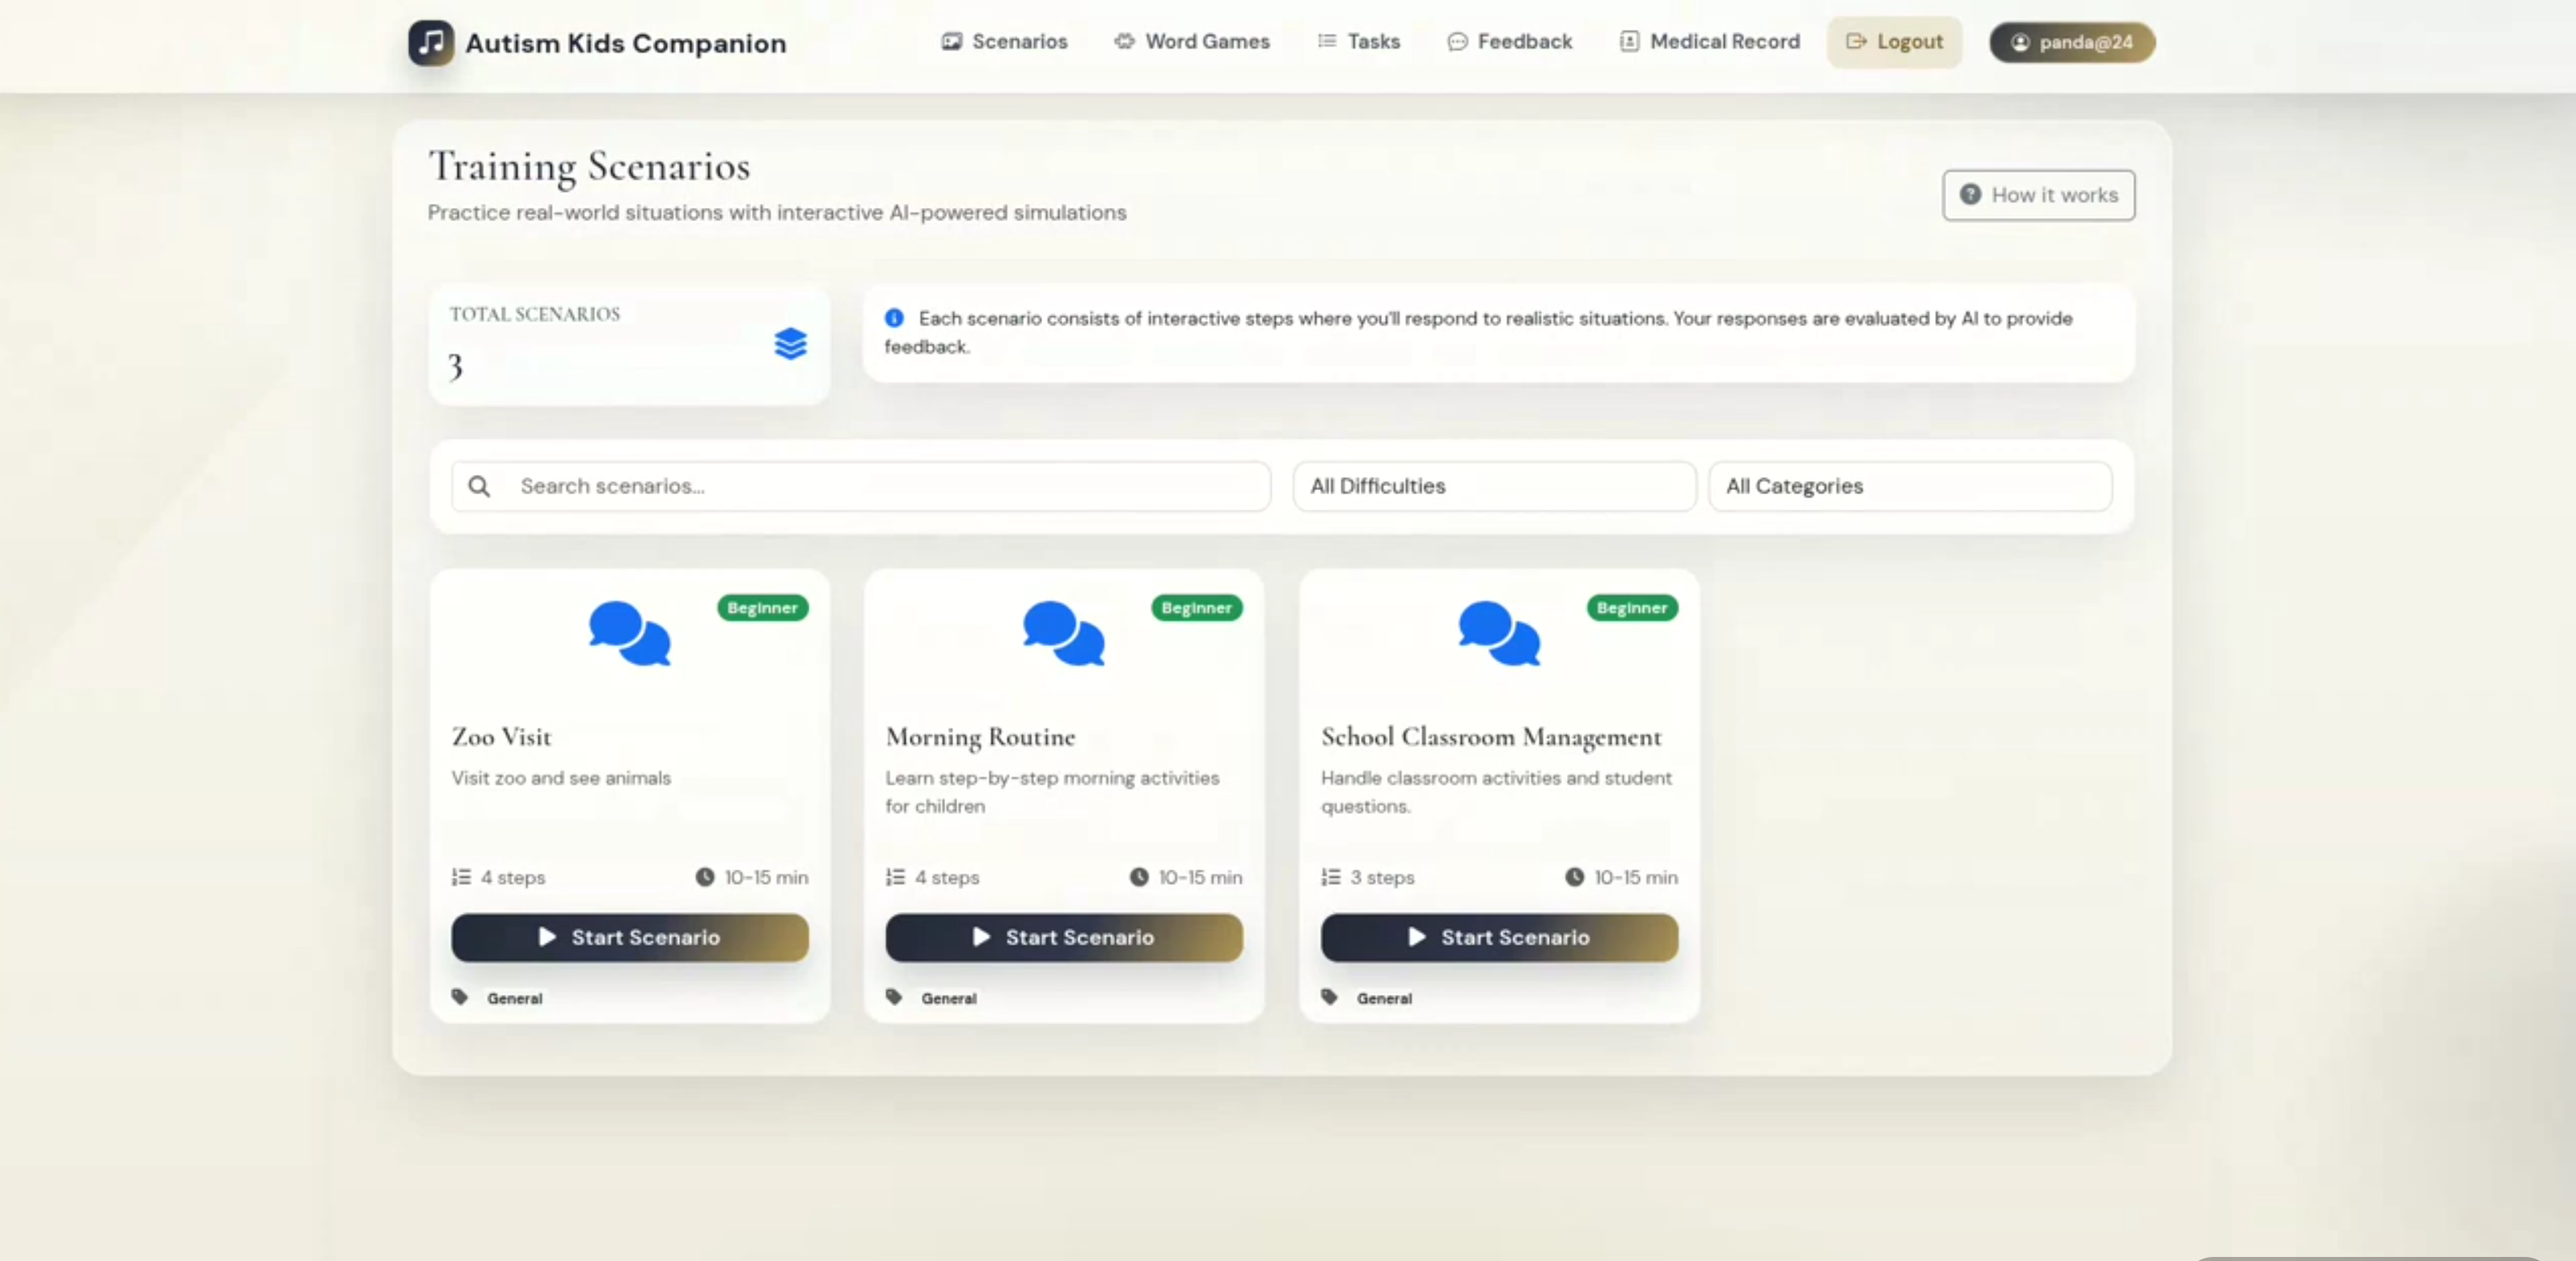Click the General tag on Zoo Visit
This screenshot has width=2576, height=1261.
click(514, 998)
